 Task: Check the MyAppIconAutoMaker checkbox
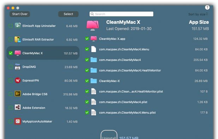[11, 121]
